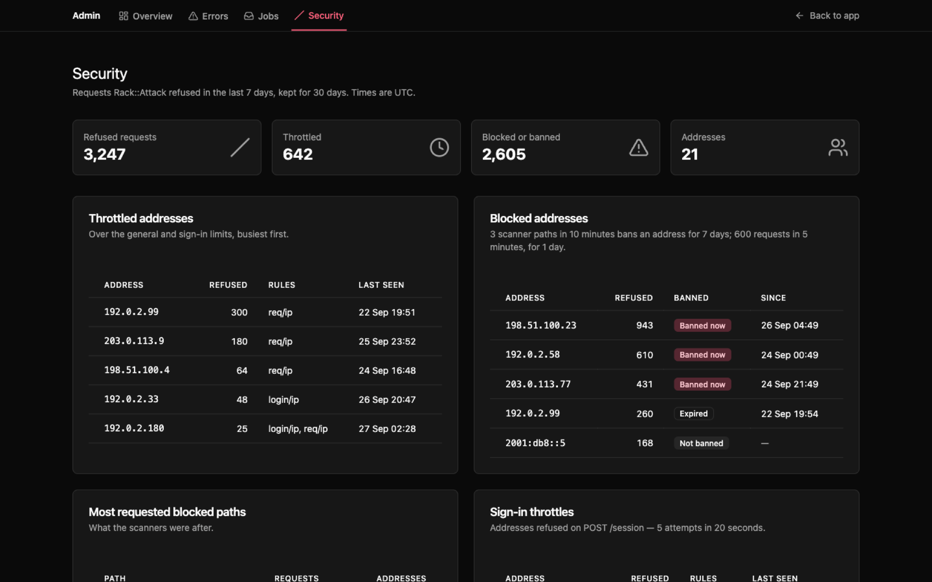Click the slash icon in Refused requests card
The image size is (932, 582).
click(x=240, y=147)
